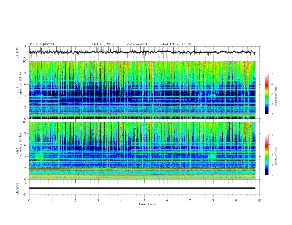Screen dimensions: 292x225
Task: Click the "VLF Spectra" plot title
Action: pyautogui.click(x=42, y=44)
